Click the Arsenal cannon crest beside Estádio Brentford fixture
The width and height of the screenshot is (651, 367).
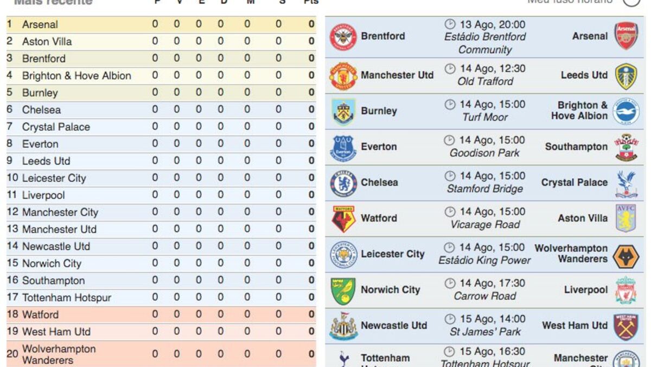click(x=627, y=36)
